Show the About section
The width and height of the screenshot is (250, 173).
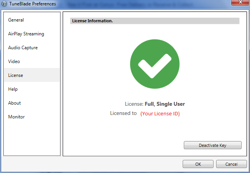coord(32,103)
